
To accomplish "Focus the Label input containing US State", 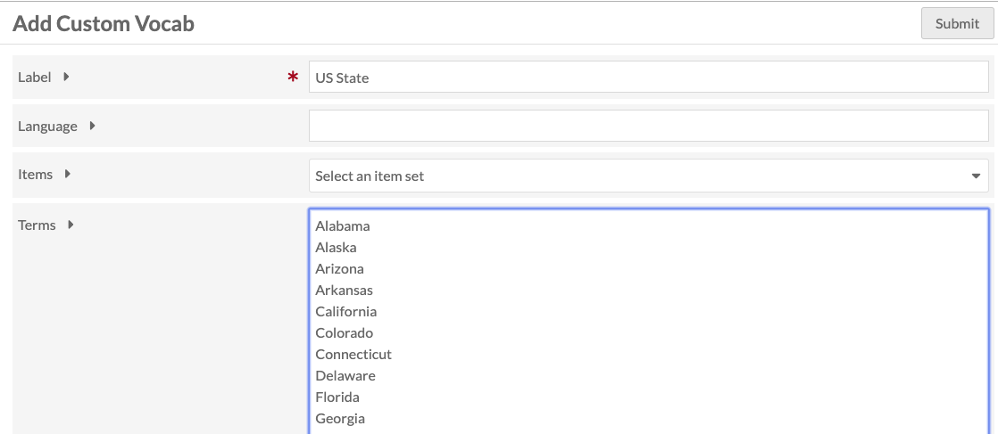I will point(648,78).
